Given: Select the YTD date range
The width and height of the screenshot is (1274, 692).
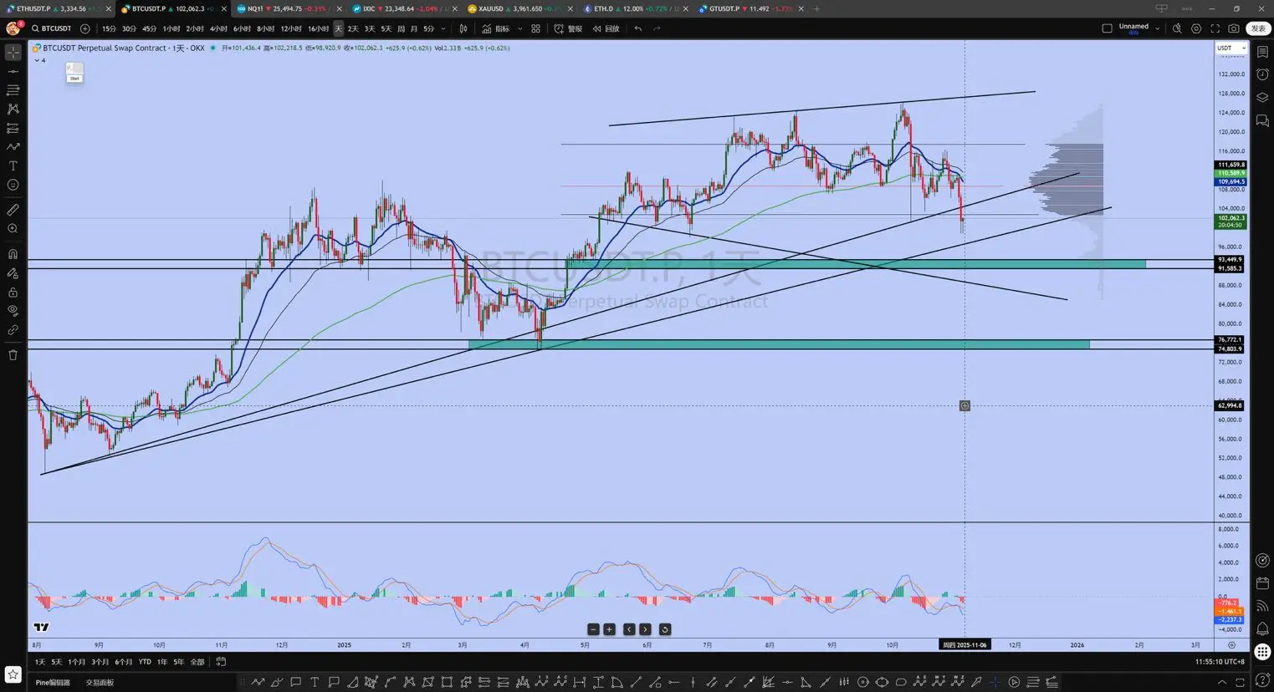Looking at the screenshot, I should coord(145,662).
